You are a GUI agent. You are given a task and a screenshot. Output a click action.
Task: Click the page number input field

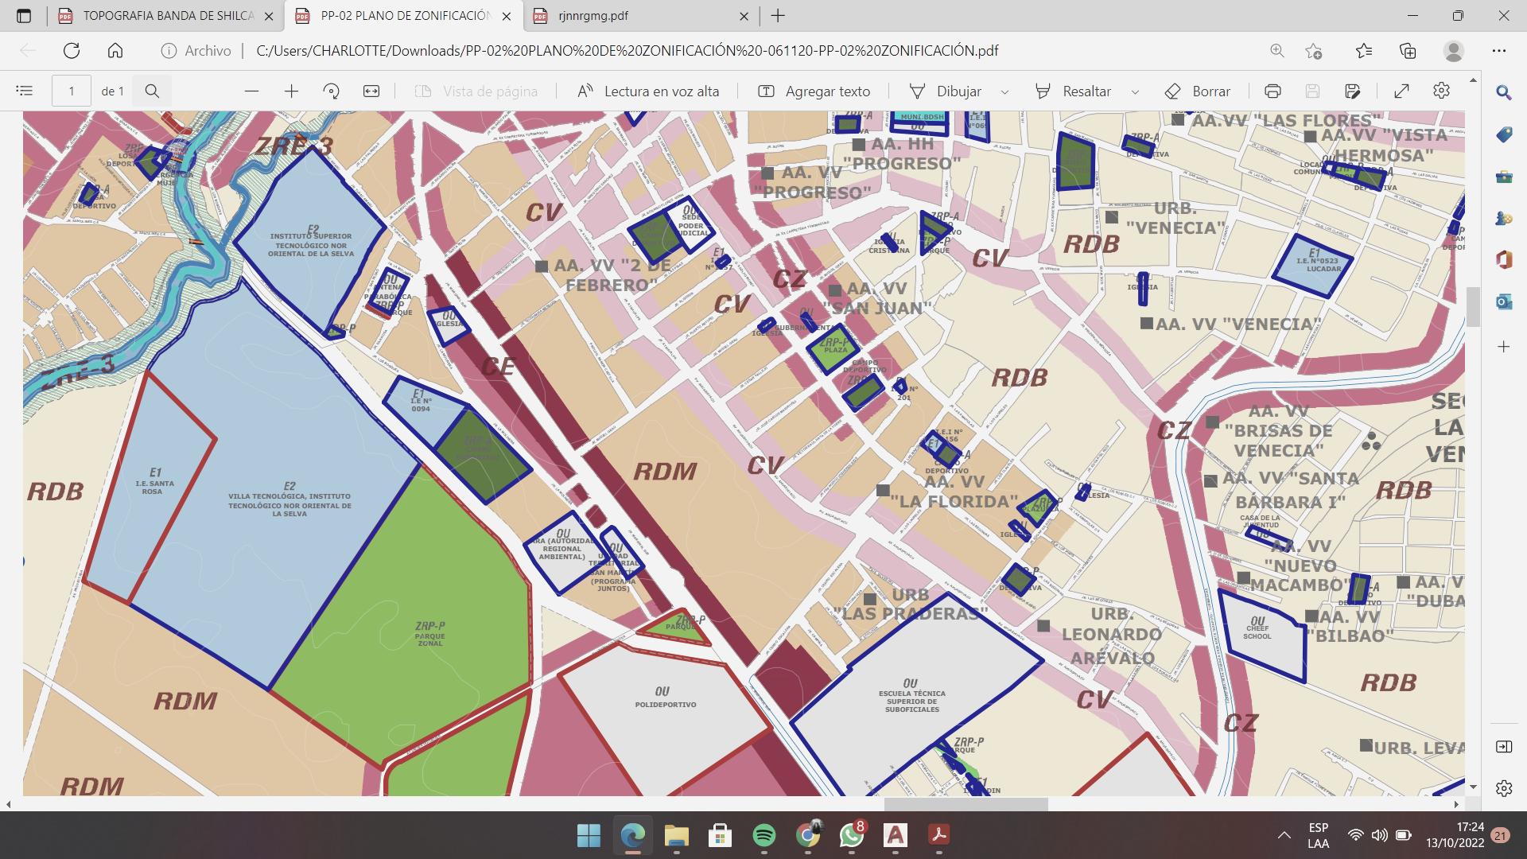tap(72, 91)
